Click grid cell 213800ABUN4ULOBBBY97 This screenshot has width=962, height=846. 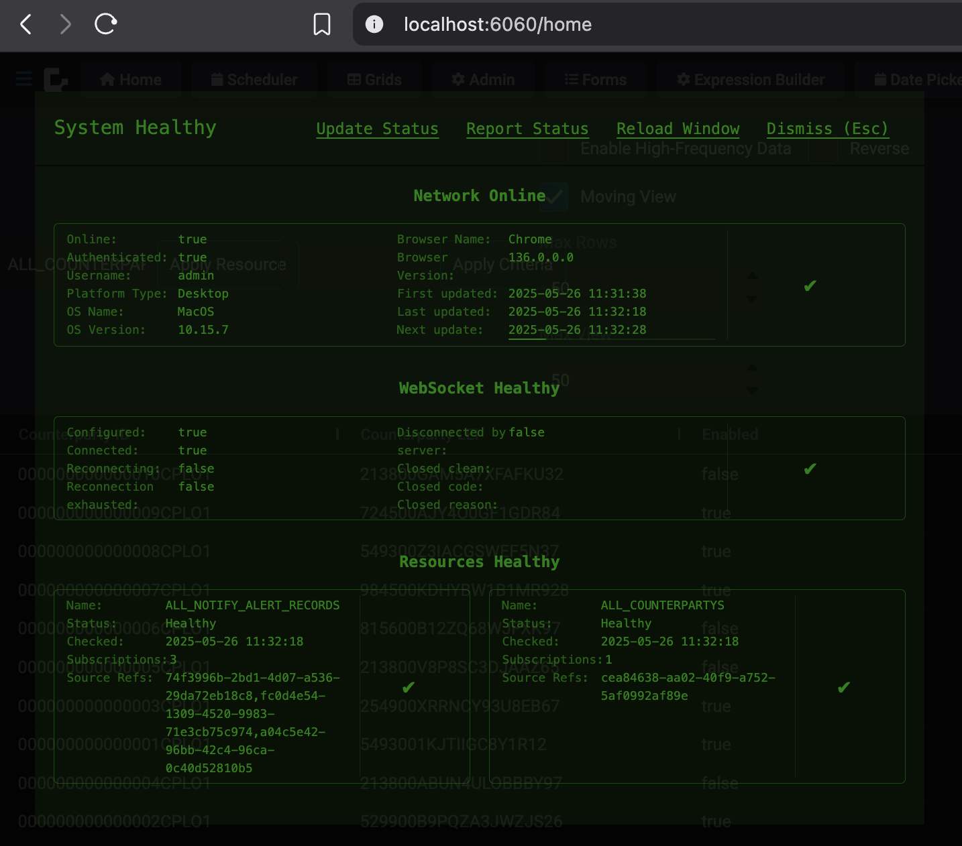[x=461, y=783]
